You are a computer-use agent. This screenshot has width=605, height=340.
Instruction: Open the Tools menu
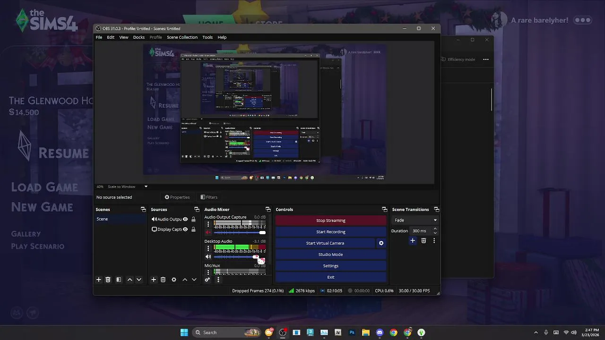[207, 37]
